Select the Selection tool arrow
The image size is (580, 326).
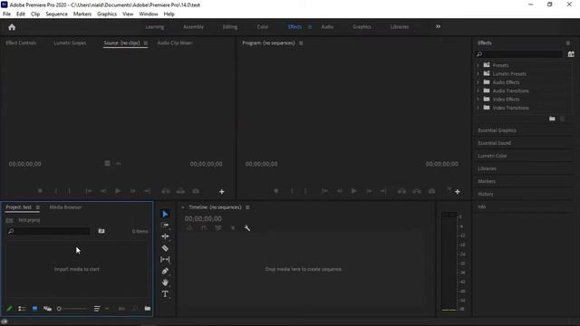pos(165,214)
